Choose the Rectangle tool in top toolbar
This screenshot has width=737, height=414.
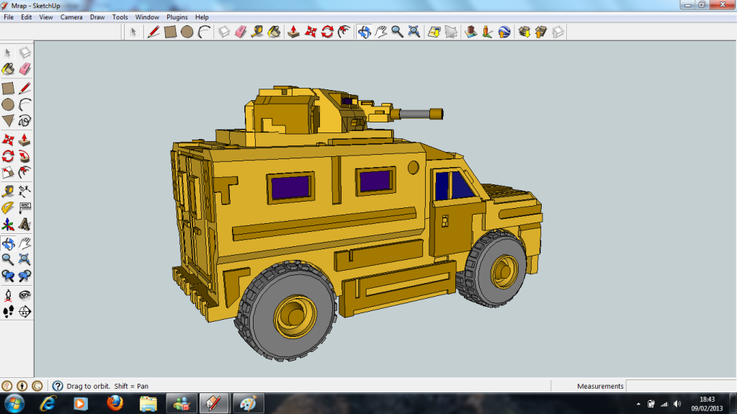(170, 32)
